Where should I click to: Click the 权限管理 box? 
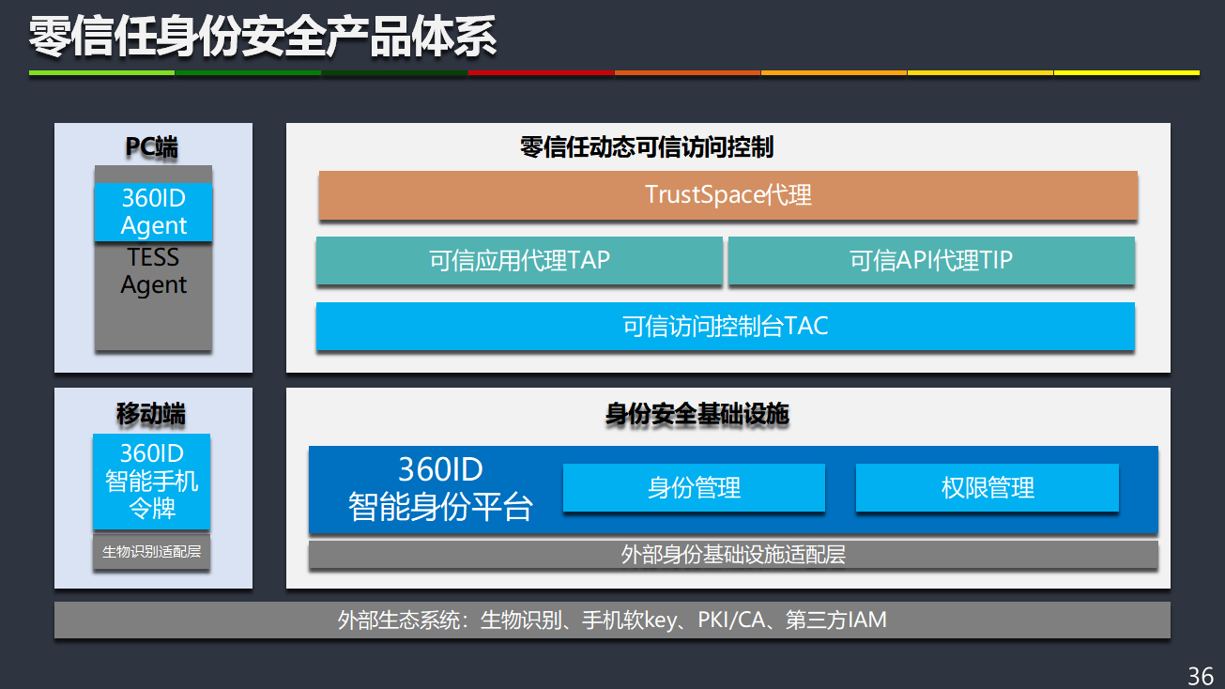point(988,487)
